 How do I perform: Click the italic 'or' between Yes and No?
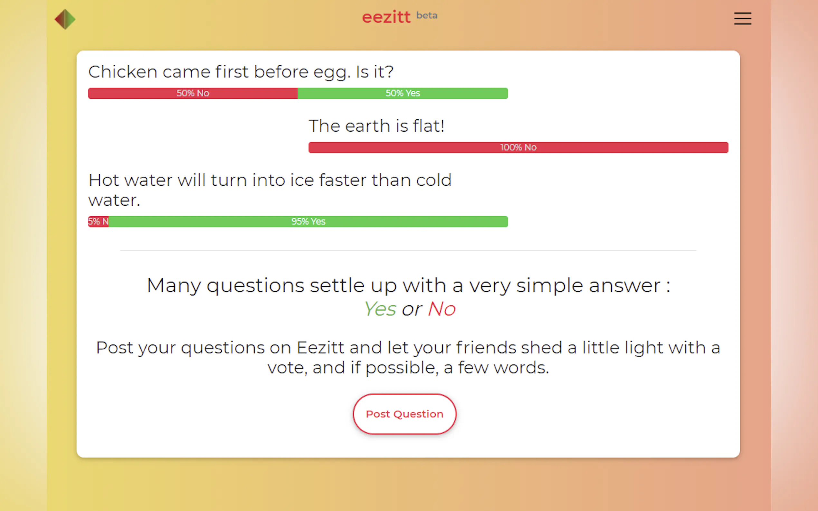point(412,309)
